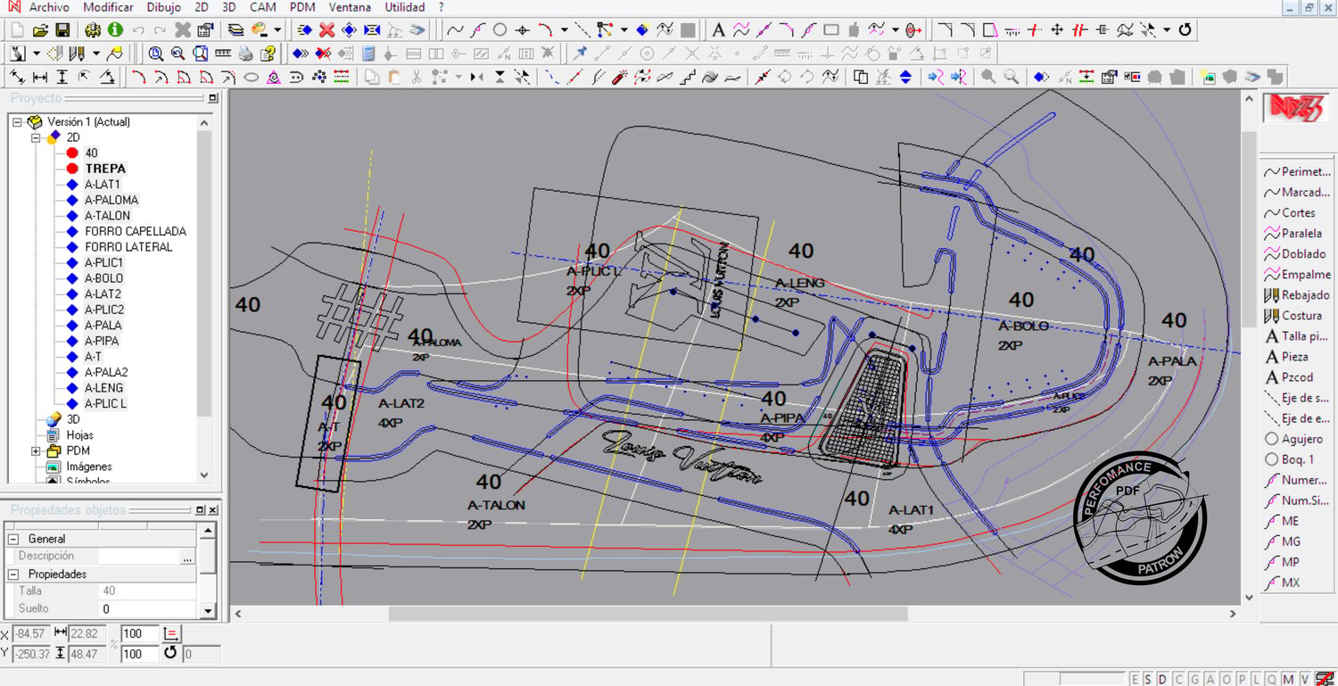
Task: Open dropdown arrow beside color palette icon
Action: click(277, 30)
